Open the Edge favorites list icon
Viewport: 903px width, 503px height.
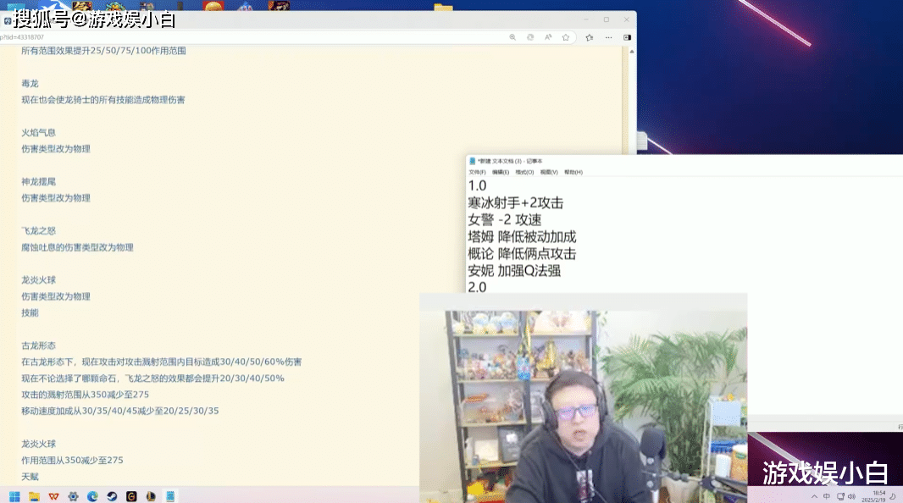590,37
